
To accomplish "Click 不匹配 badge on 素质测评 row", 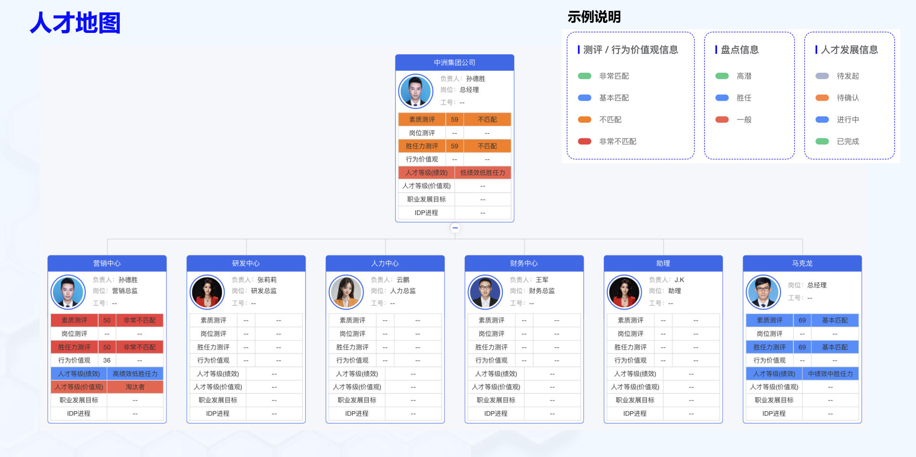I will (487, 119).
